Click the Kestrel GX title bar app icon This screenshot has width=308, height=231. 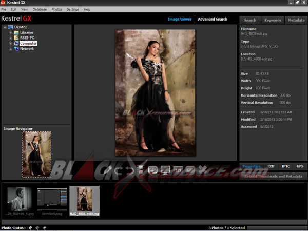pyautogui.click(x=3, y=3)
